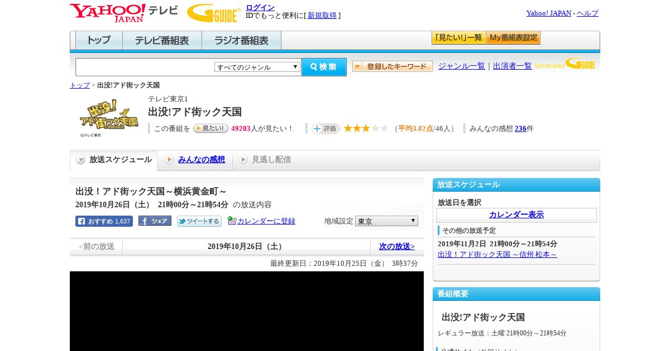Click the calendar icon beside カレンダーに登録
The height and width of the screenshot is (351, 670).
232,221
